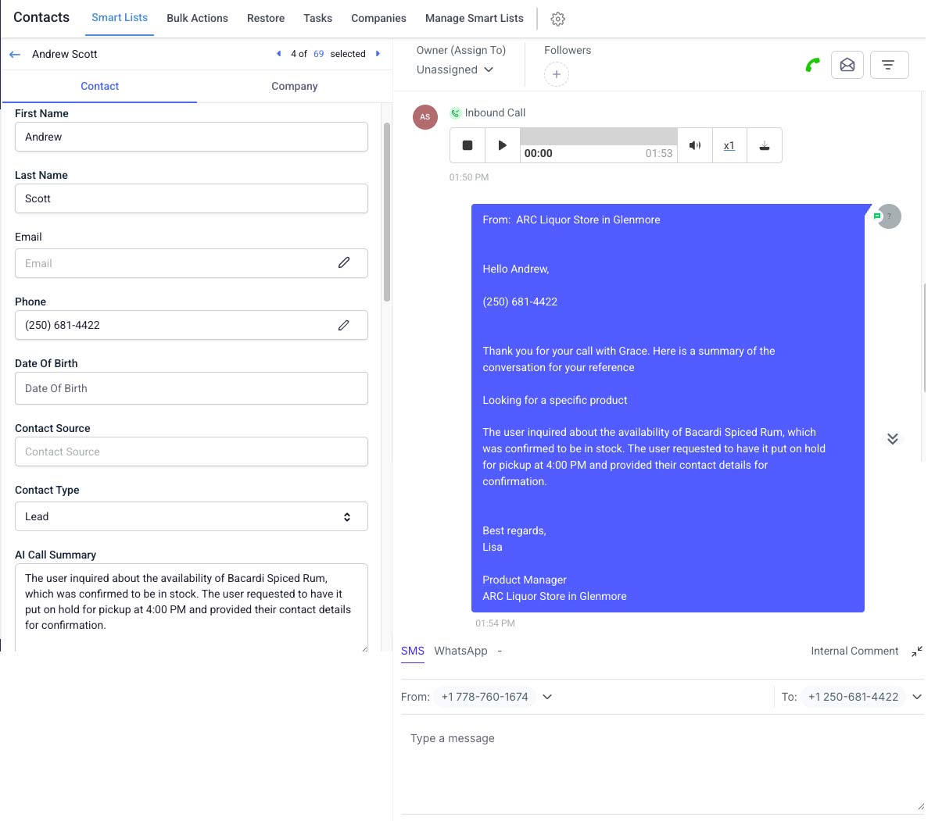Viewport: 935px width, 821px height.
Task: Click the green phone call icon
Action: 812,65
